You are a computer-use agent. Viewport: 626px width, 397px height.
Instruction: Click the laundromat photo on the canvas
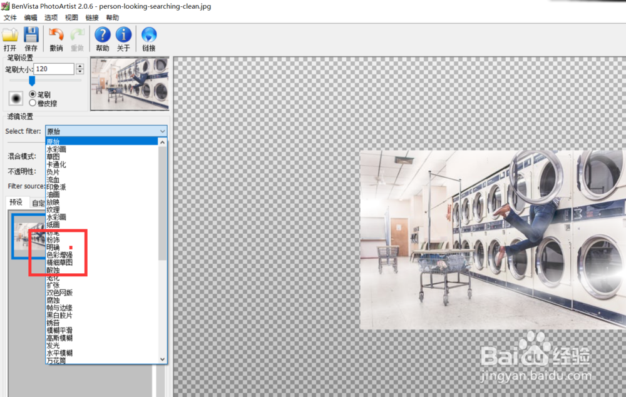click(493, 239)
